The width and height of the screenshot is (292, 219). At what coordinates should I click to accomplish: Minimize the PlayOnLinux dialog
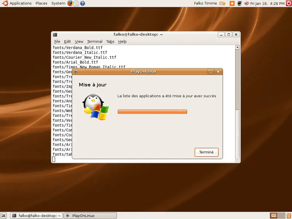[211, 72]
